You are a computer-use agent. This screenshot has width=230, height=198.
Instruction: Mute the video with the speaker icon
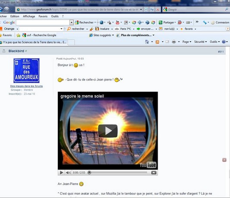click(68, 173)
